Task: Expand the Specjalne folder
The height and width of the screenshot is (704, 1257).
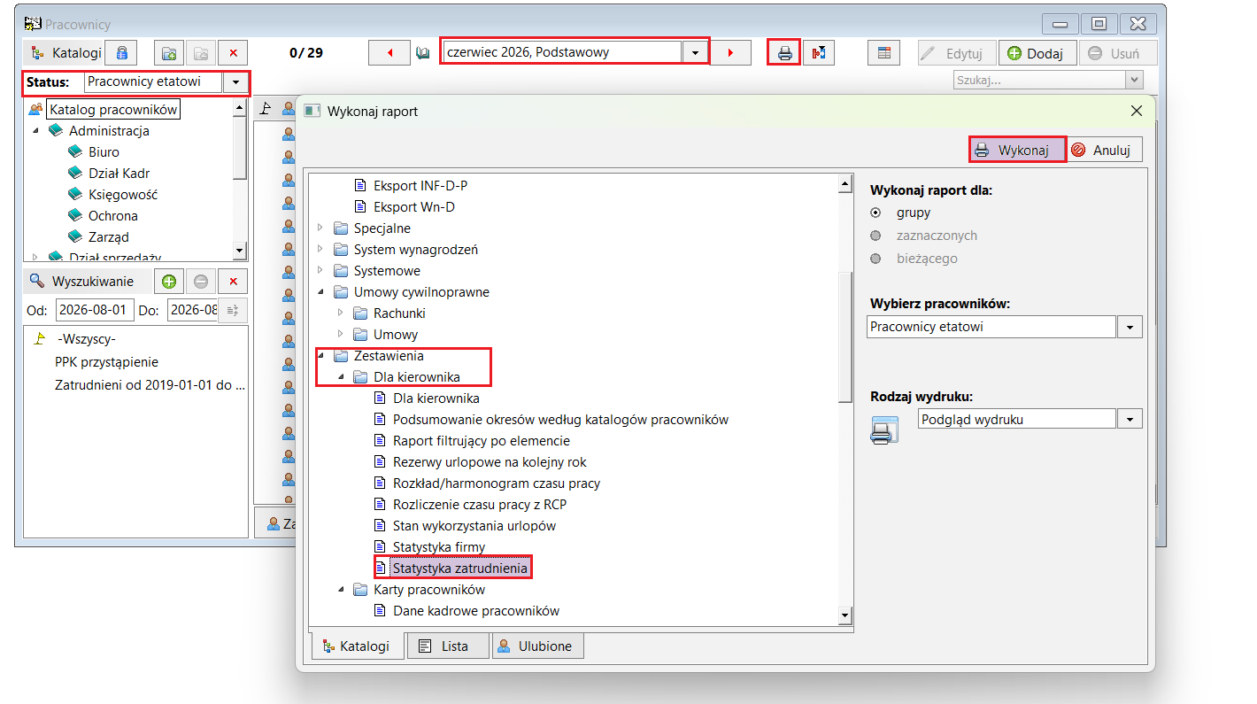Action: point(320,228)
